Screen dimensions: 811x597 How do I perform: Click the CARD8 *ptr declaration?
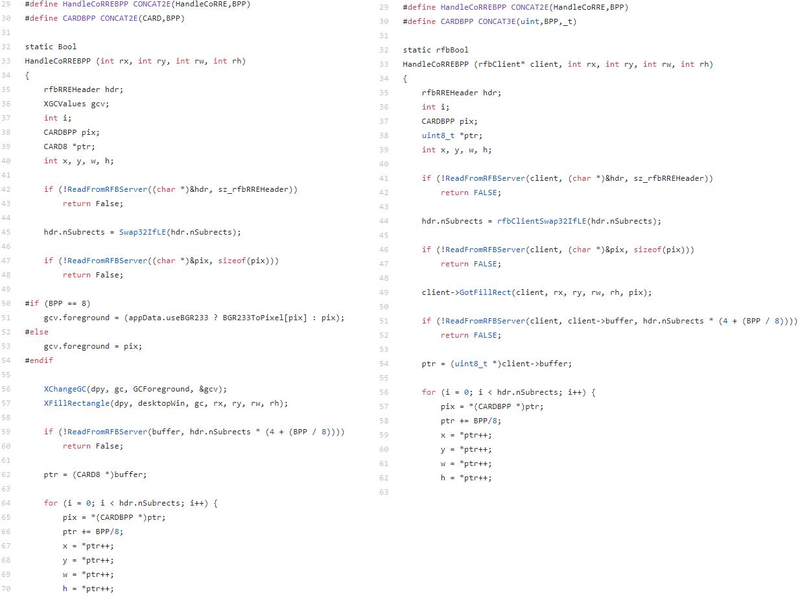click(x=69, y=146)
